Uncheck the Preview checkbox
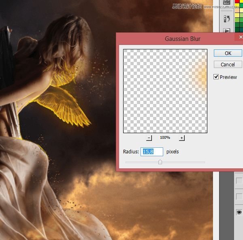The image size is (243, 240). pos(216,77)
